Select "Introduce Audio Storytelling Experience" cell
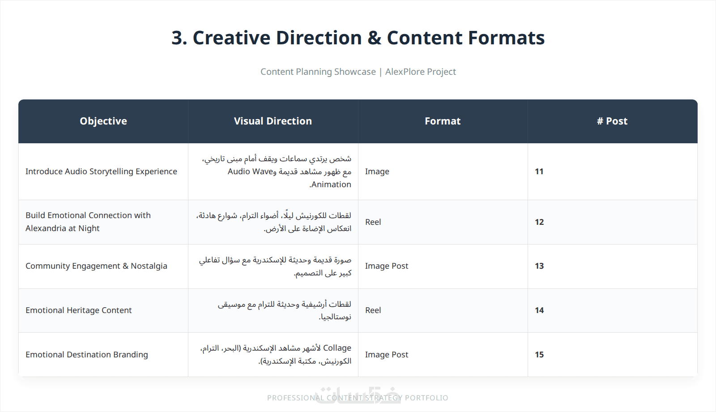The height and width of the screenshot is (412, 716). coord(103,172)
